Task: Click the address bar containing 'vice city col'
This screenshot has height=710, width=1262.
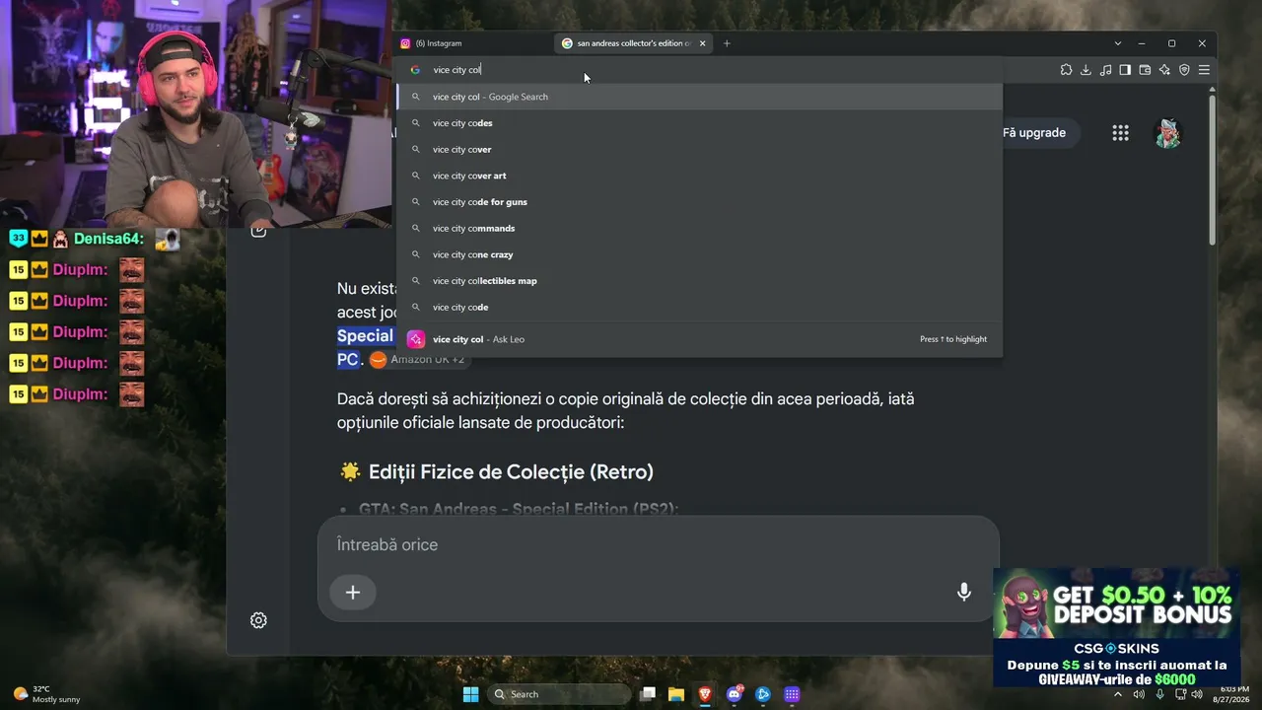Action: pyautogui.click(x=699, y=70)
